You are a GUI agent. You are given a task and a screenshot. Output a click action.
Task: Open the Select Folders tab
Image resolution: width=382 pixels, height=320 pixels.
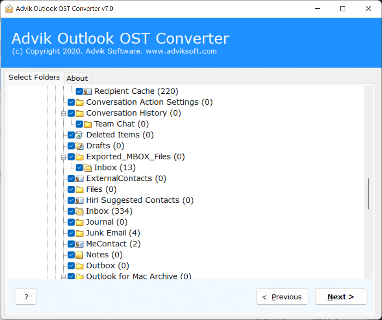34,77
